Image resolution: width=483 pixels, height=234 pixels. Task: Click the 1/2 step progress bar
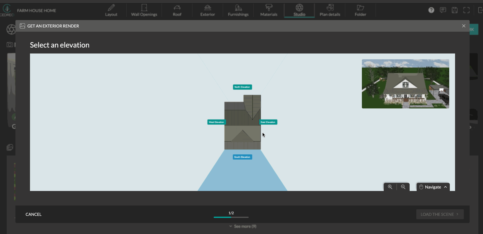231,217
